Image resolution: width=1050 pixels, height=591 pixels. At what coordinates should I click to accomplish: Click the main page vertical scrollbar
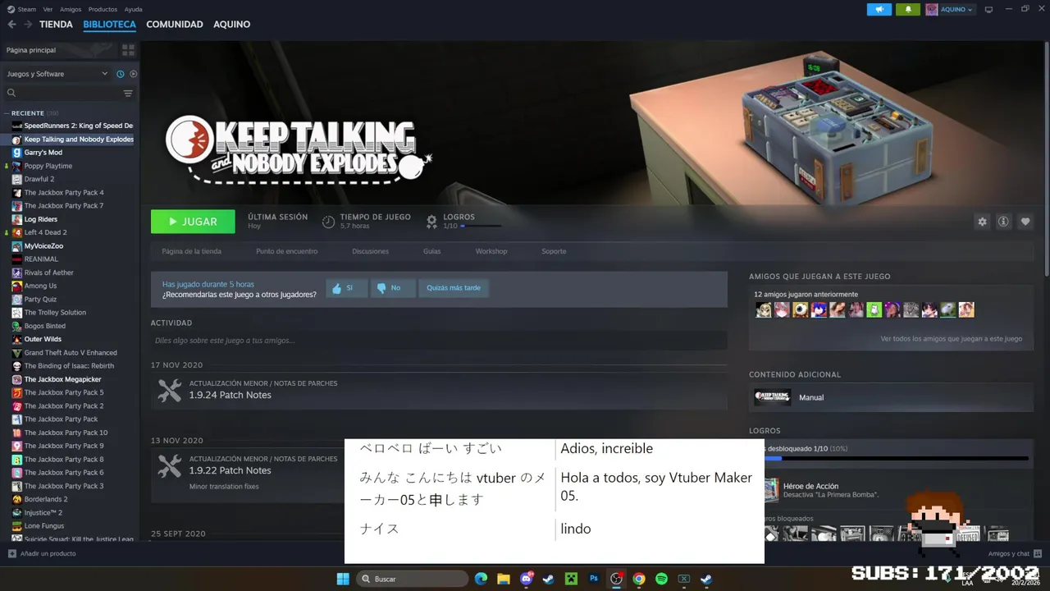point(1046,160)
